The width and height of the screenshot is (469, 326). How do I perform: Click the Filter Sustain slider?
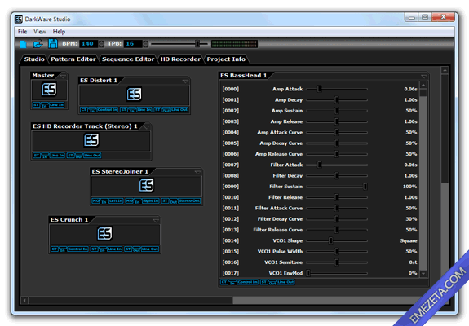click(337, 187)
